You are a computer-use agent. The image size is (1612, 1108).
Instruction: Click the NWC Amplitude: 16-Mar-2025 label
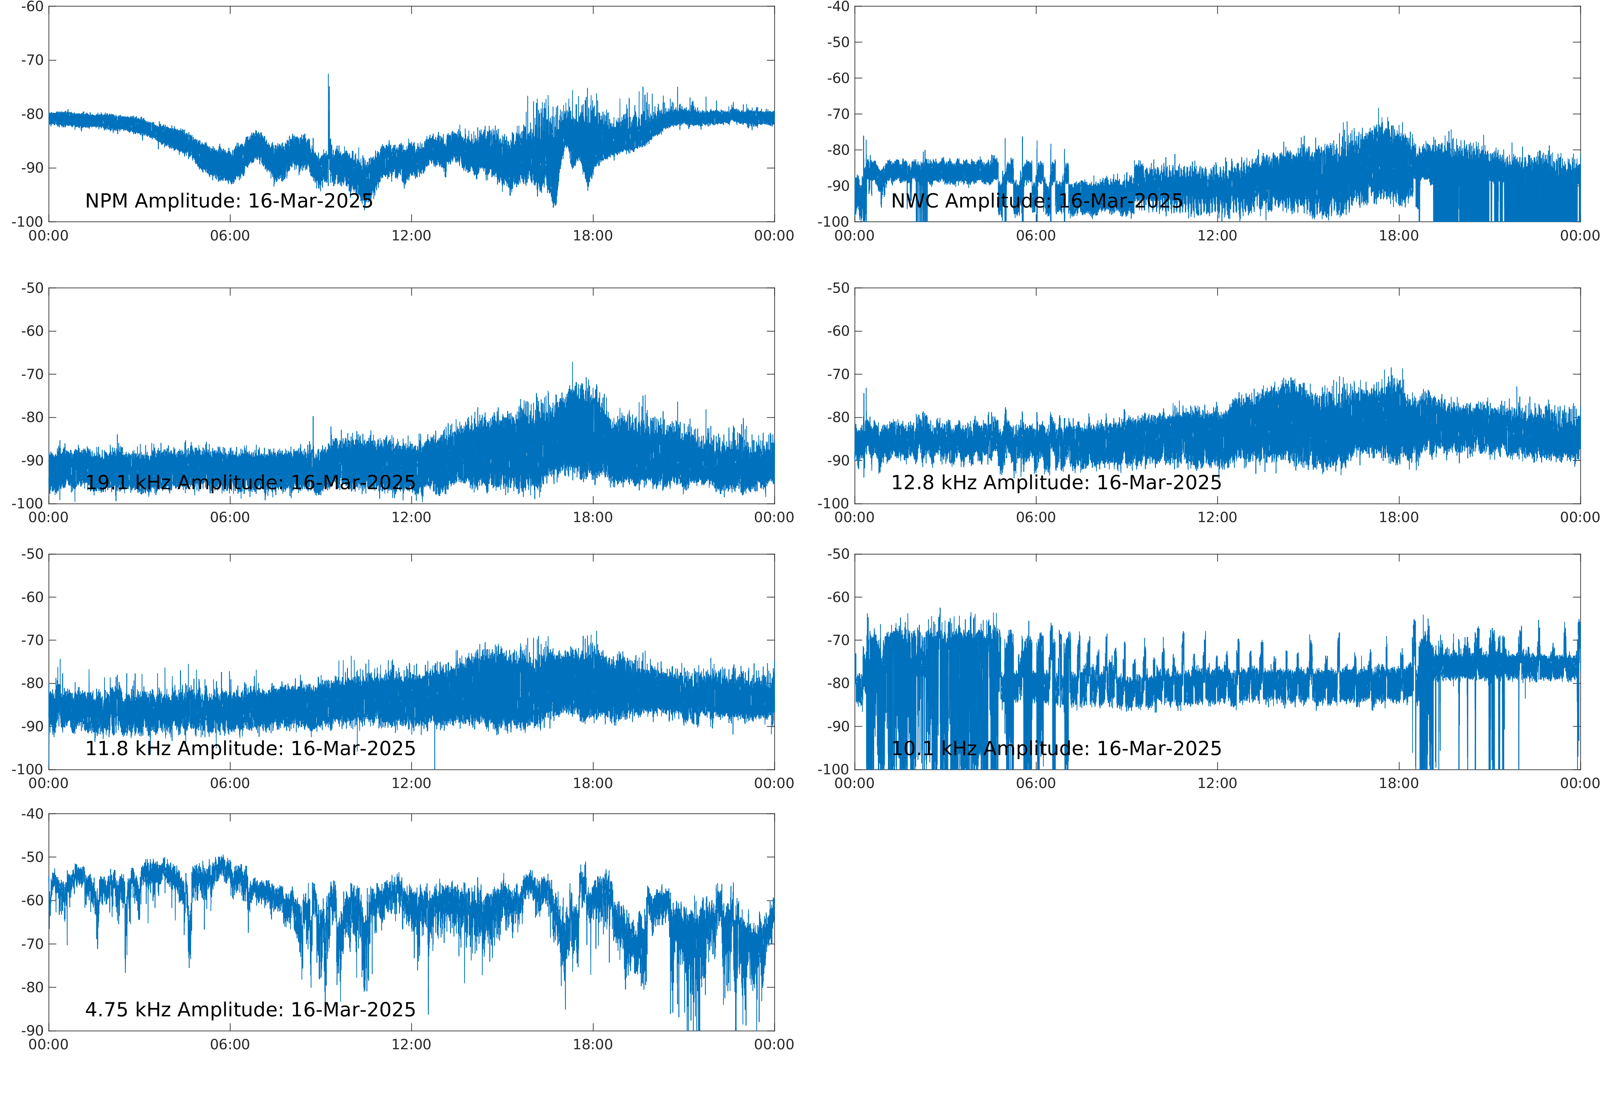tap(1036, 201)
